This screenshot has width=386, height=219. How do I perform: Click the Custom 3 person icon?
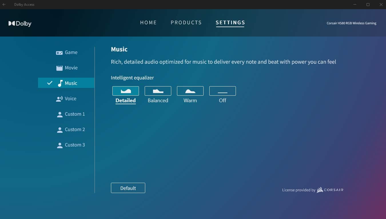(x=60, y=145)
